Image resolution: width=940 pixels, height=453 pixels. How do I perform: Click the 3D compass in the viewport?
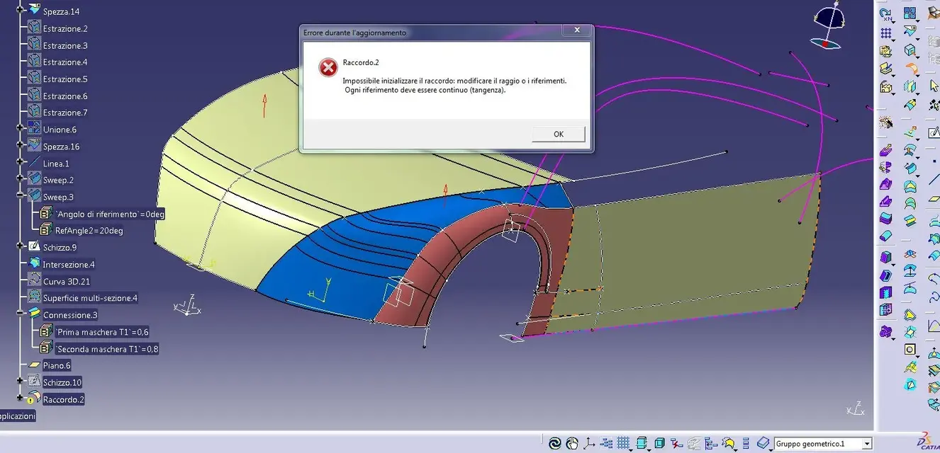click(827, 27)
